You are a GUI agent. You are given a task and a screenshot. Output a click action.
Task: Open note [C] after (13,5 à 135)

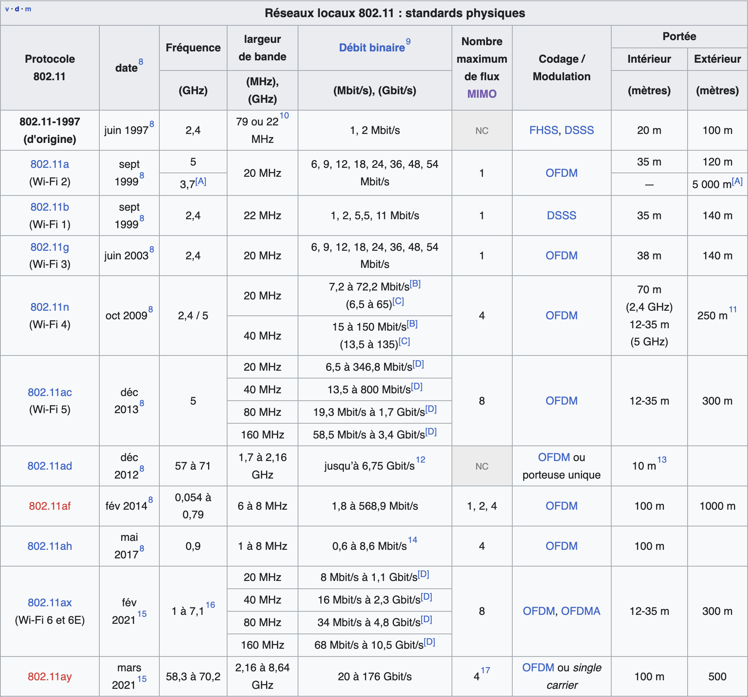(404, 341)
